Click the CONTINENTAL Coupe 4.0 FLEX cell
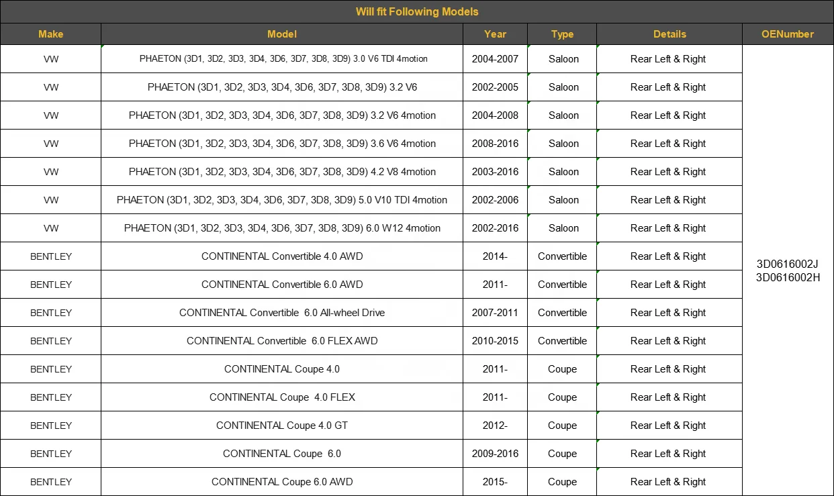Screen dimensions: 834x496 282,397
